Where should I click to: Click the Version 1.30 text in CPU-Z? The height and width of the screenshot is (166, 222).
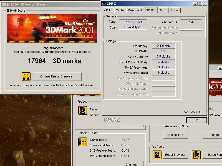193,112
